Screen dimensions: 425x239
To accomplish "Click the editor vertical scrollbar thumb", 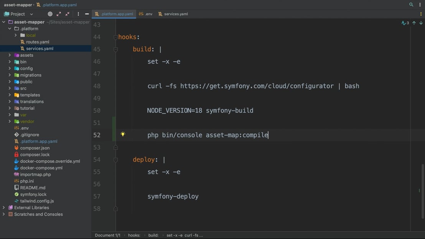I will point(423,191).
